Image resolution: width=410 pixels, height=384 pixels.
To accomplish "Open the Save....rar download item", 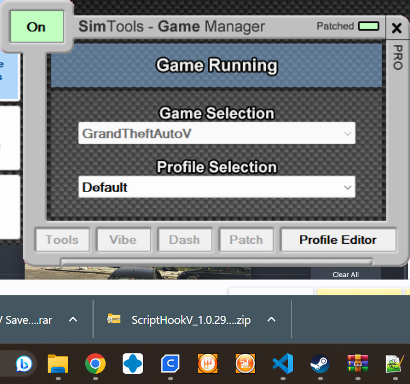I will [26, 320].
